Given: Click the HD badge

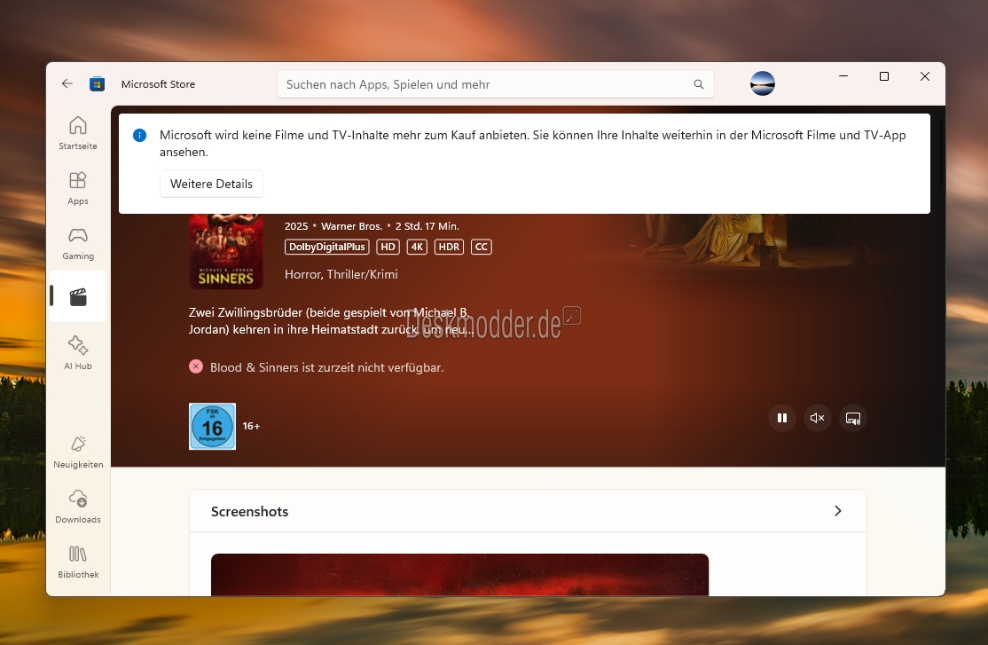Looking at the screenshot, I should [x=388, y=248].
